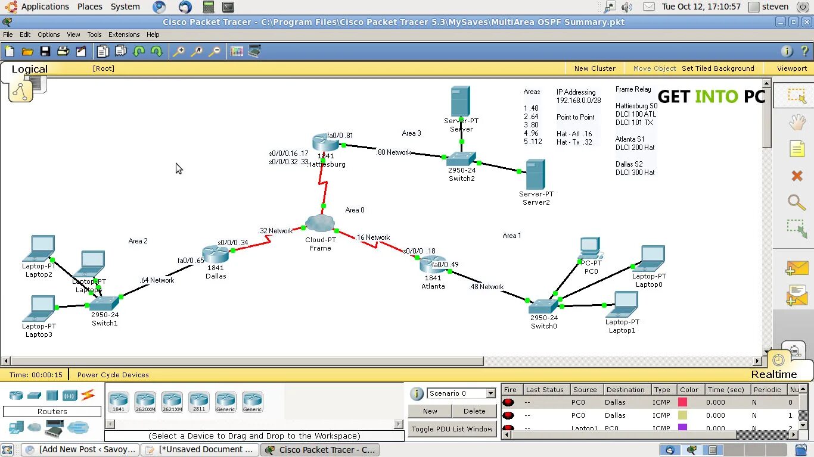Open a file with the folder icon
This screenshot has width=814, height=457.
27,51
